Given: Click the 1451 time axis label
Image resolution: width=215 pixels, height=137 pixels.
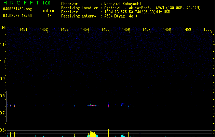Looking at the screenshot, I should (x=23, y=29).
